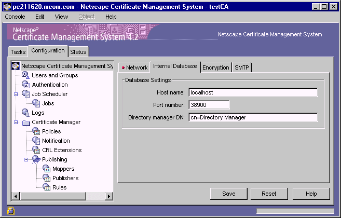Click the Reset button

(269, 194)
